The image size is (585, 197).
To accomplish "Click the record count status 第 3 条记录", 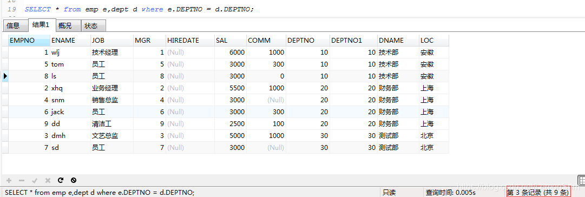I will 537,193.
